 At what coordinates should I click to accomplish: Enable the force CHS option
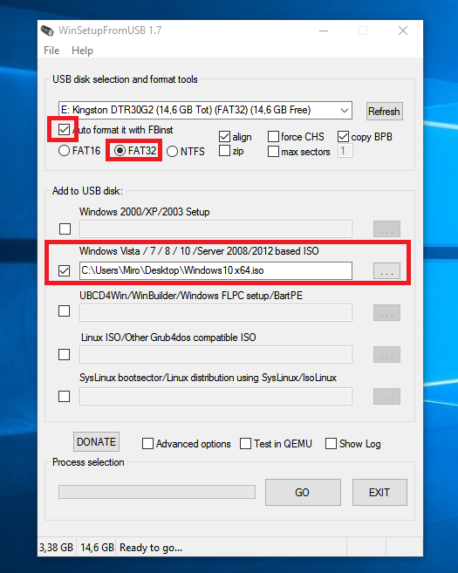[x=273, y=137]
